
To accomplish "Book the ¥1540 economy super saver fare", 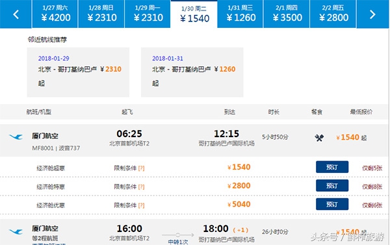I will [x=332, y=167].
